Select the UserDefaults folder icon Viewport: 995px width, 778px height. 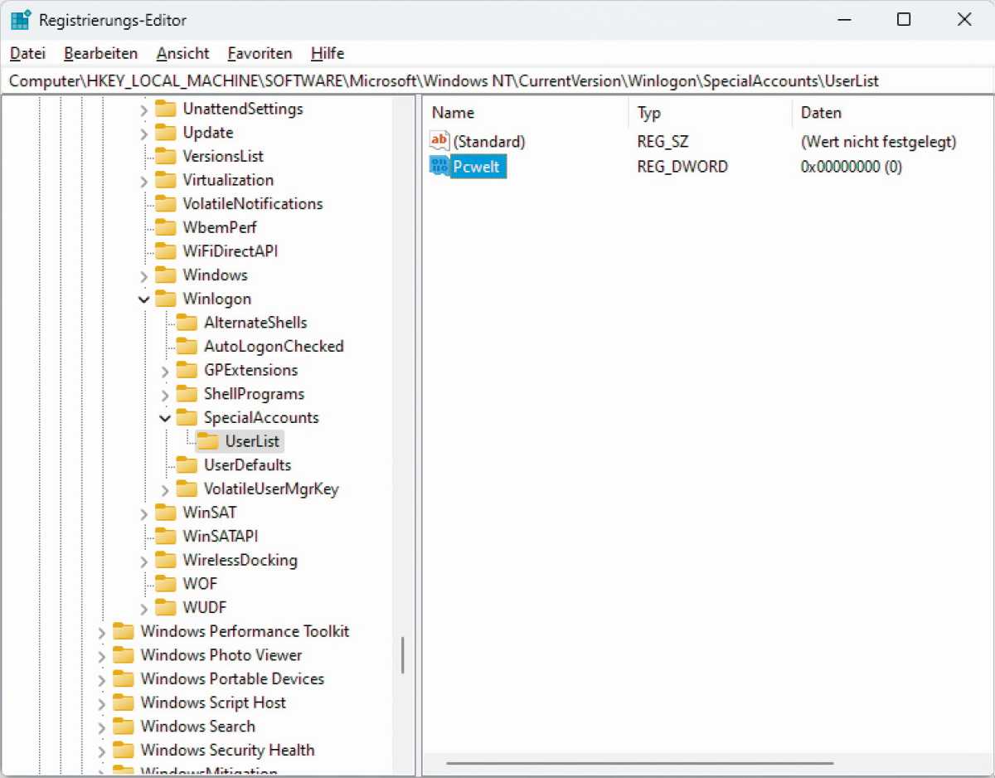coord(187,465)
